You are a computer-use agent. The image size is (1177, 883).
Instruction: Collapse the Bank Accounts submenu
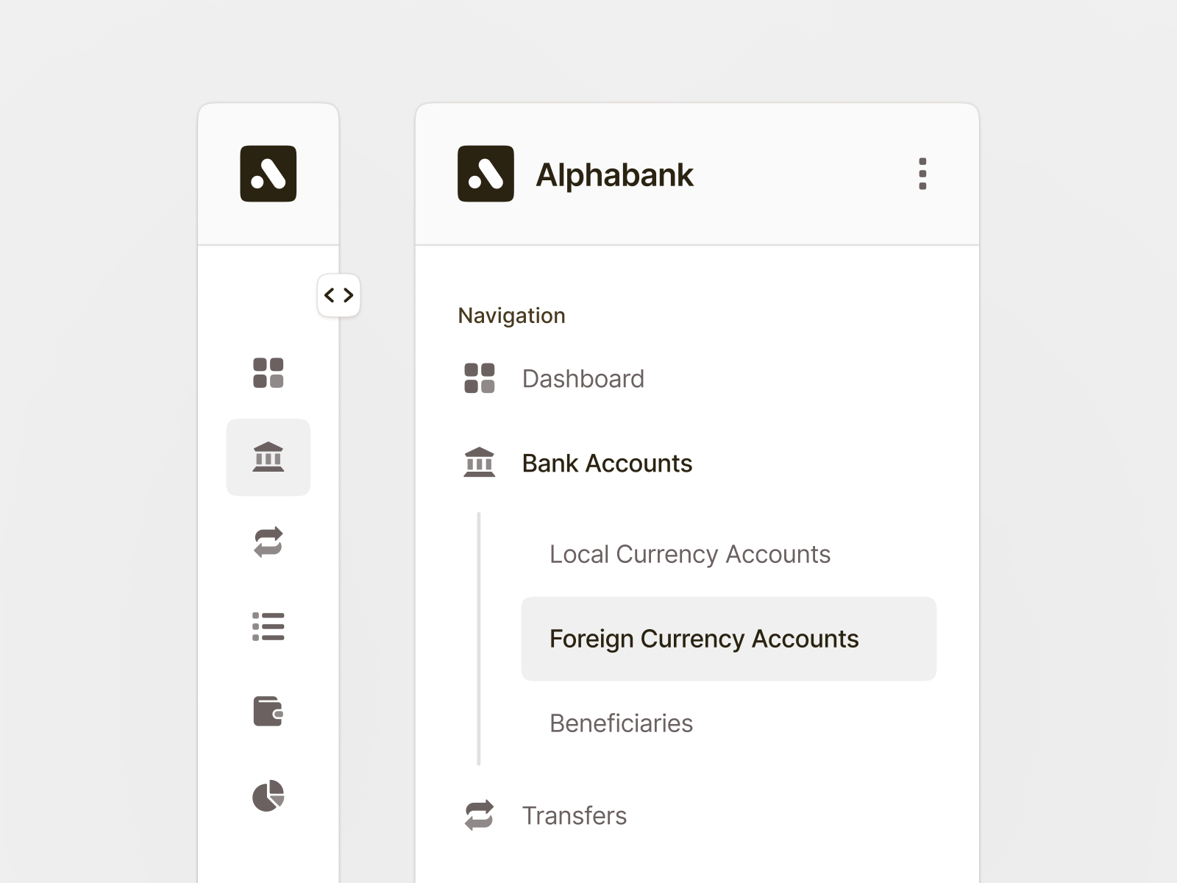(x=607, y=464)
